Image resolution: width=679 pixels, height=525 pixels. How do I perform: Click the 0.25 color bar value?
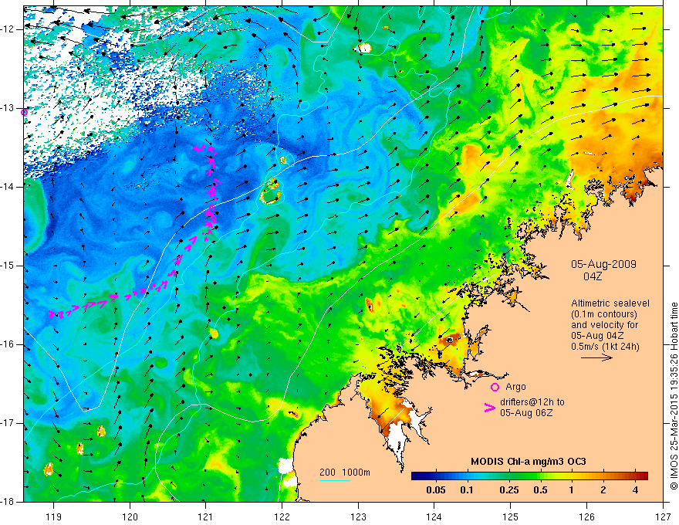point(508,490)
